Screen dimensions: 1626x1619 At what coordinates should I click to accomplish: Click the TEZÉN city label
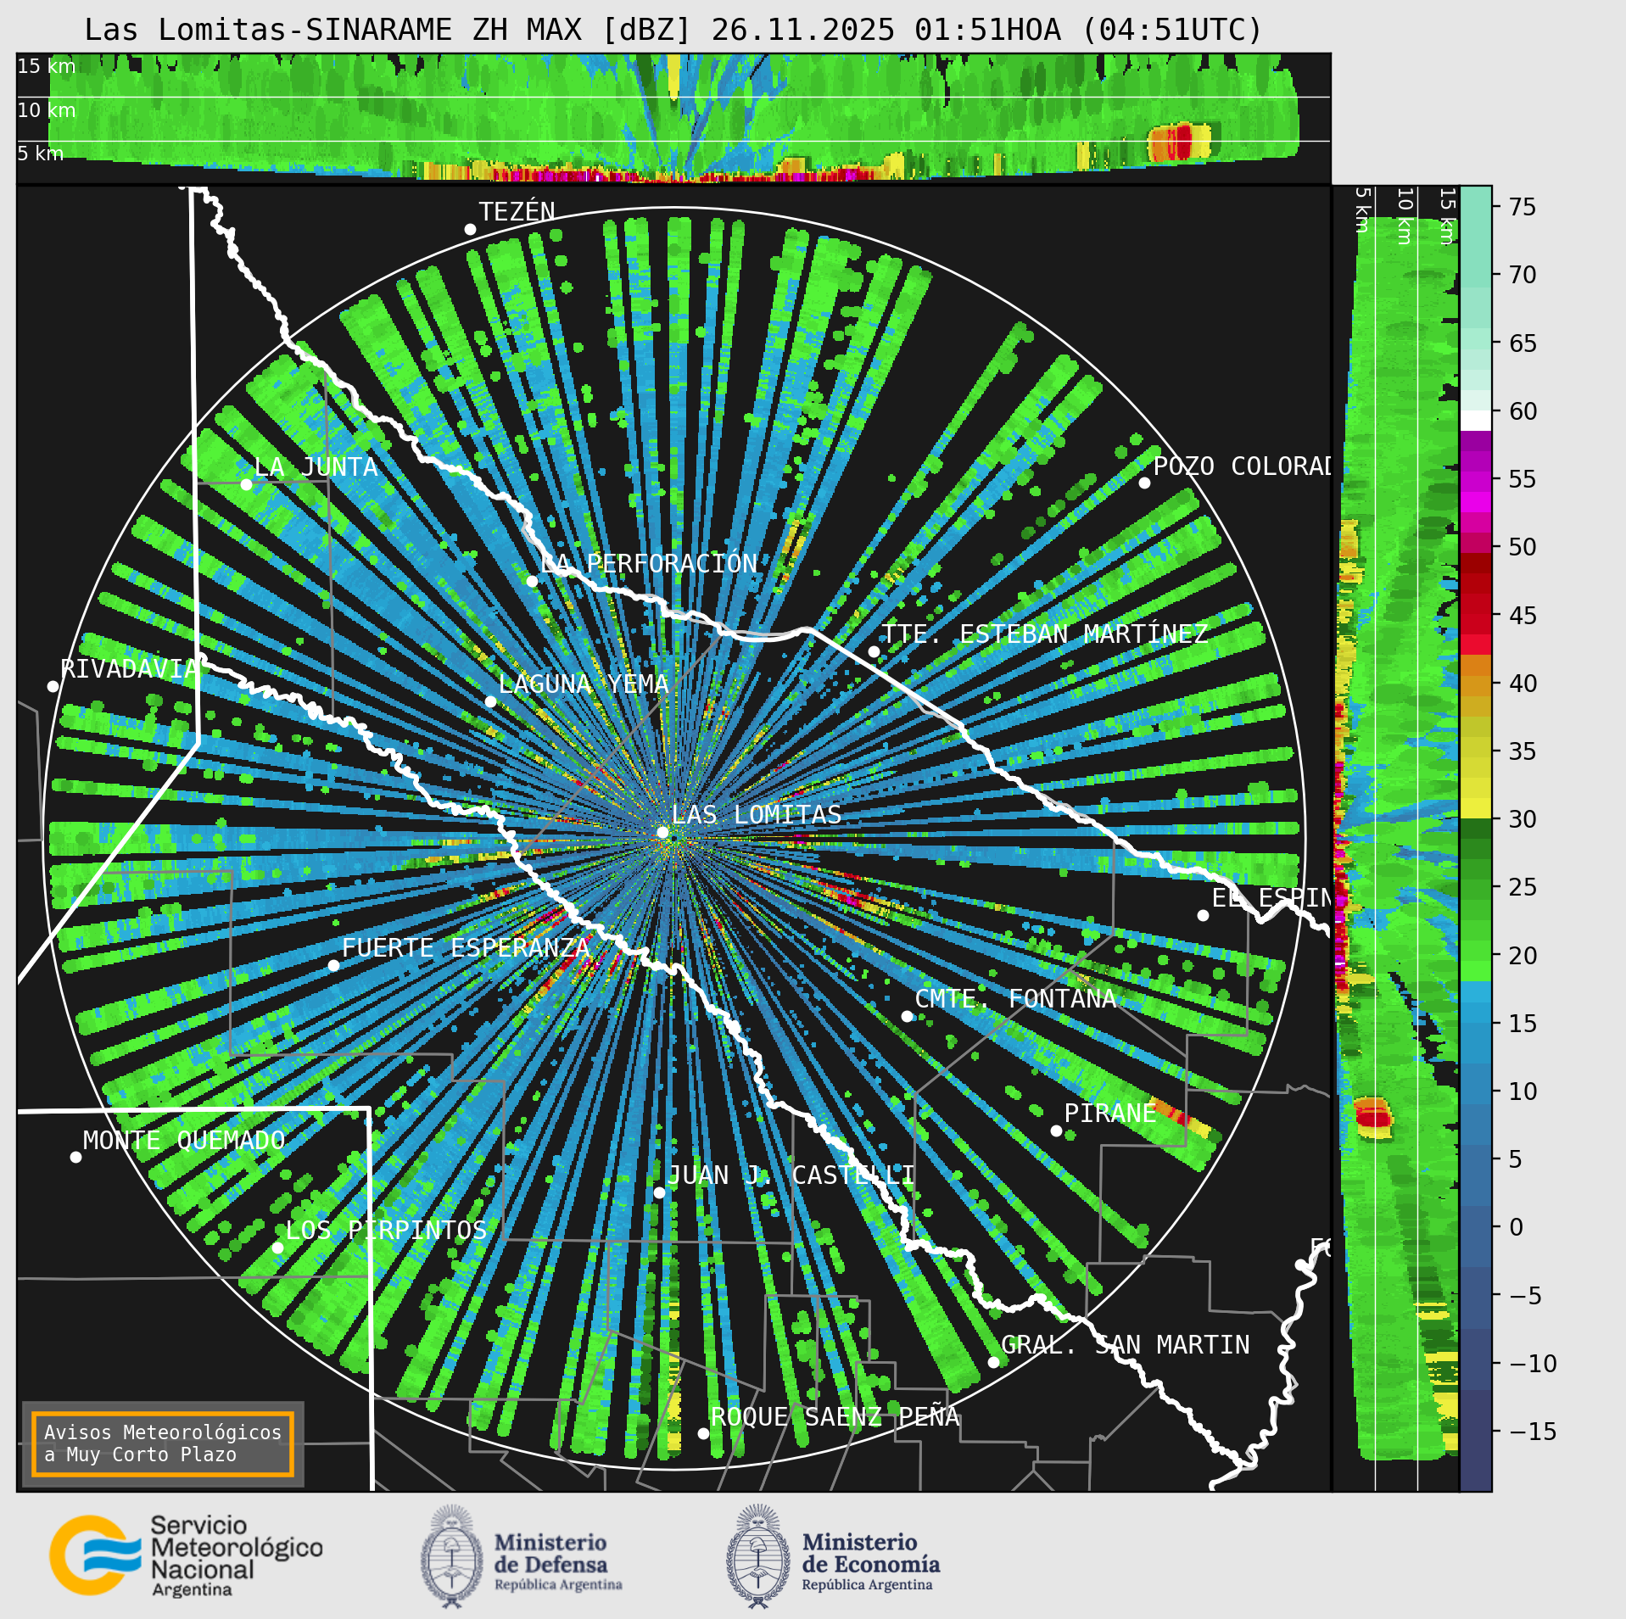[x=517, y=212]
